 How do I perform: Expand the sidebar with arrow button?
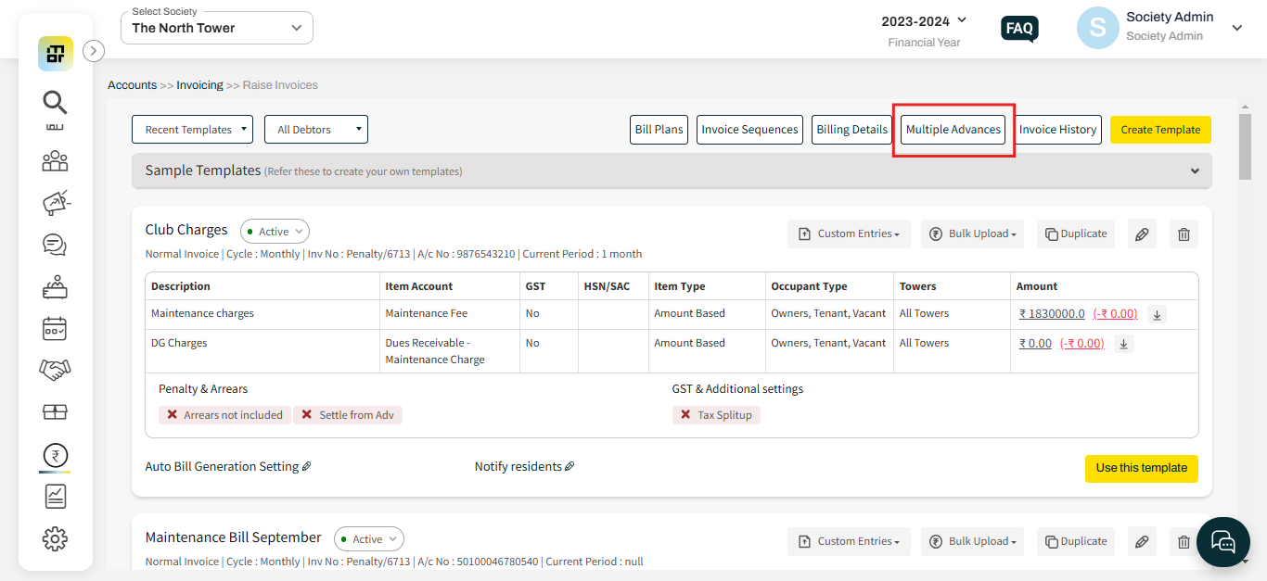tap(94, 51)
